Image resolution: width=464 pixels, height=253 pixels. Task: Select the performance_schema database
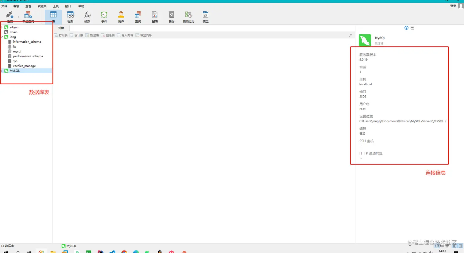(28, 56)
